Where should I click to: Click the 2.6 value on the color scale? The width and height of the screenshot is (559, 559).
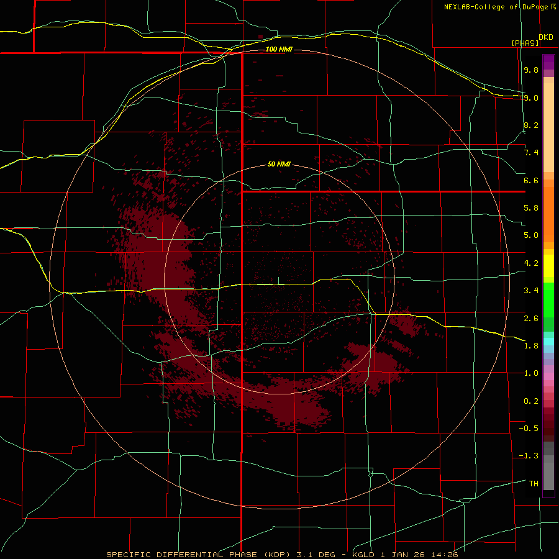(531, 318)
